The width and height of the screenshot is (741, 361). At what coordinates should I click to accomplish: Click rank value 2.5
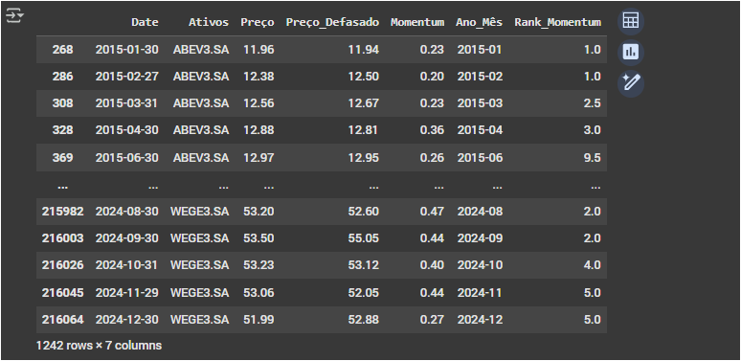click(593, 103)
